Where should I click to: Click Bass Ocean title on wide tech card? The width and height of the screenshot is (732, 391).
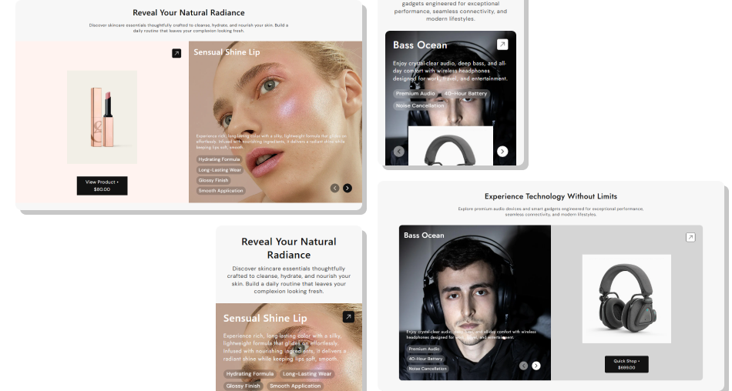pos(424,236)
